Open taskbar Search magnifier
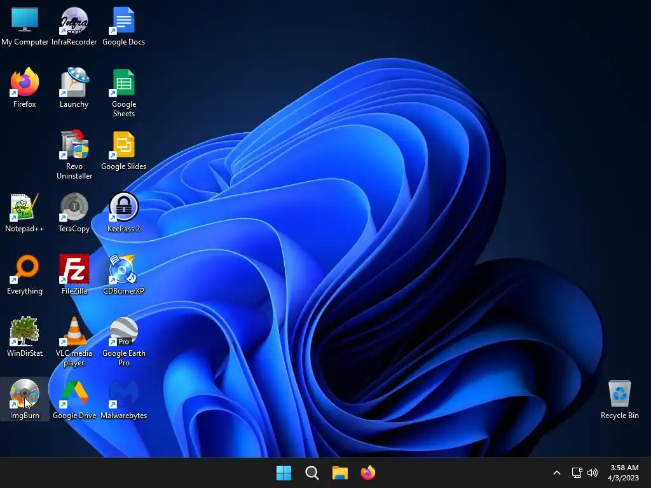Screen dimensions: 651x488 point(312,473)
